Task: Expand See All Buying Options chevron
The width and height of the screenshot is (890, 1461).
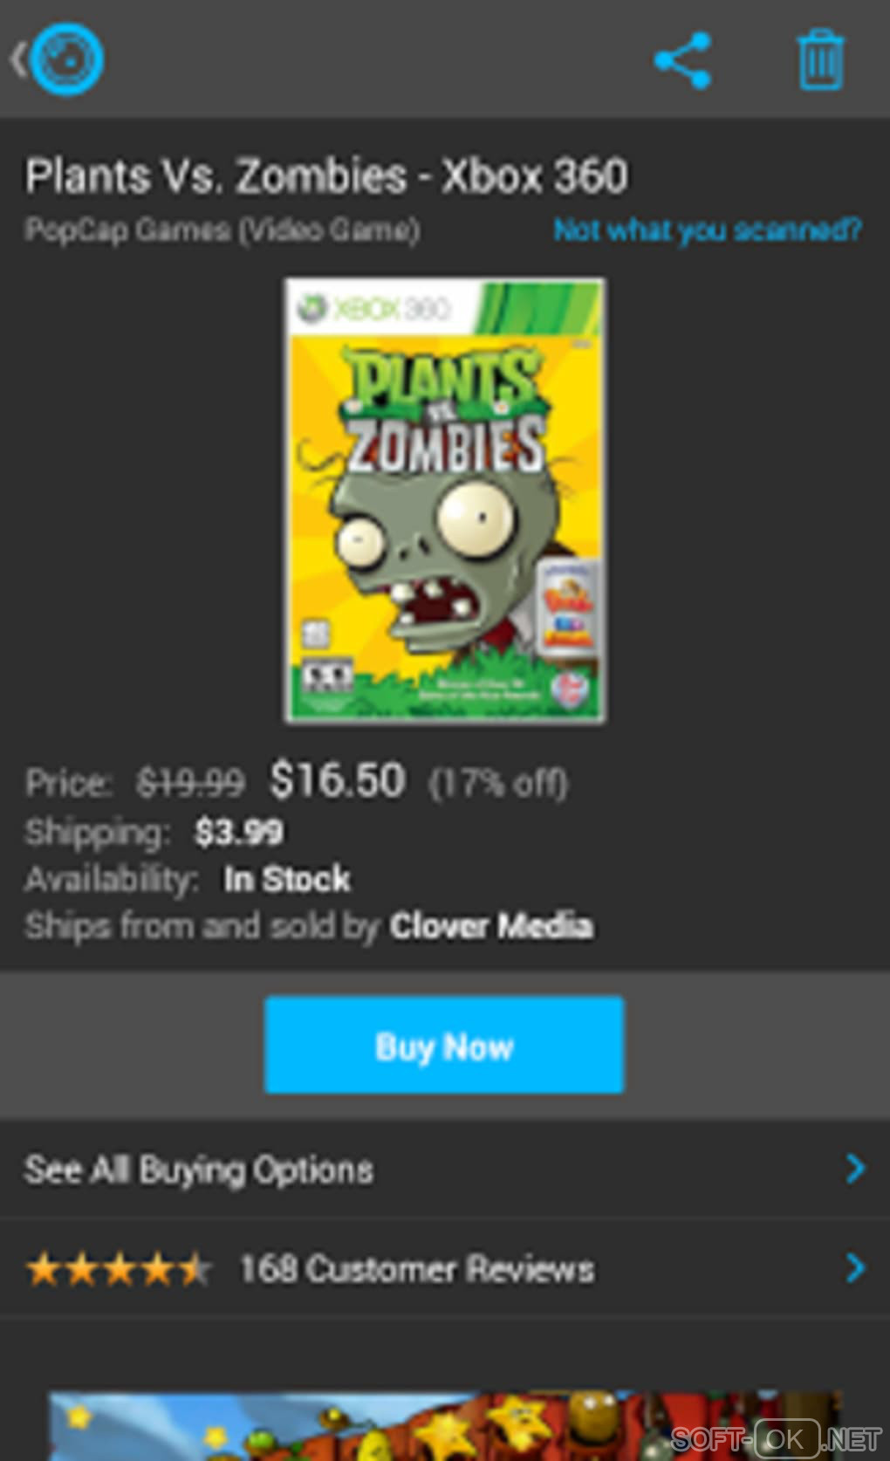Action: point(856,1169)
